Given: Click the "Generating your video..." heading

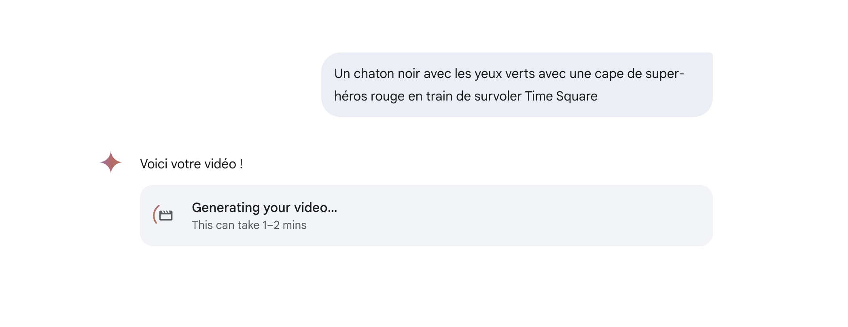Looking at the screenshot, I should [264, 208].
